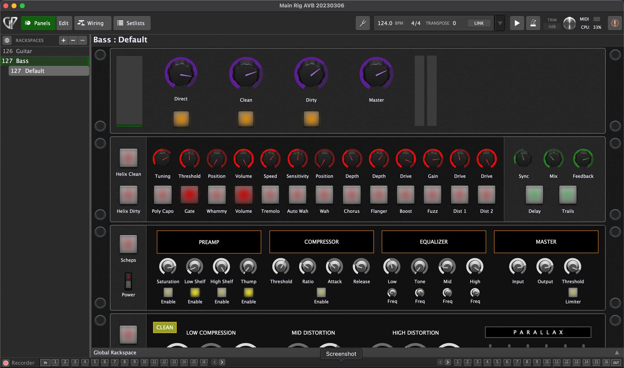Image resolution: width=624 pixels, height=368 pixels.
Task: Show next input channels with arrow
Action: [222, 362]
